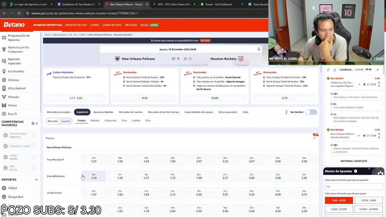Open the Mercados principales tab
Screen dimensions: 386x217
pos(59,112)
